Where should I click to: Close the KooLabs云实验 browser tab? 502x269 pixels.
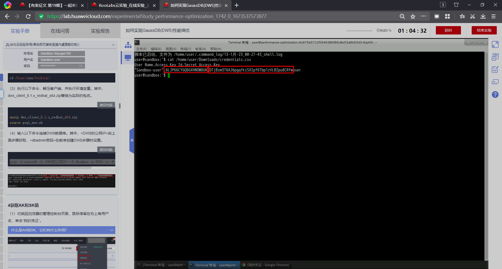pyautogui.click(x=154, y=5)
